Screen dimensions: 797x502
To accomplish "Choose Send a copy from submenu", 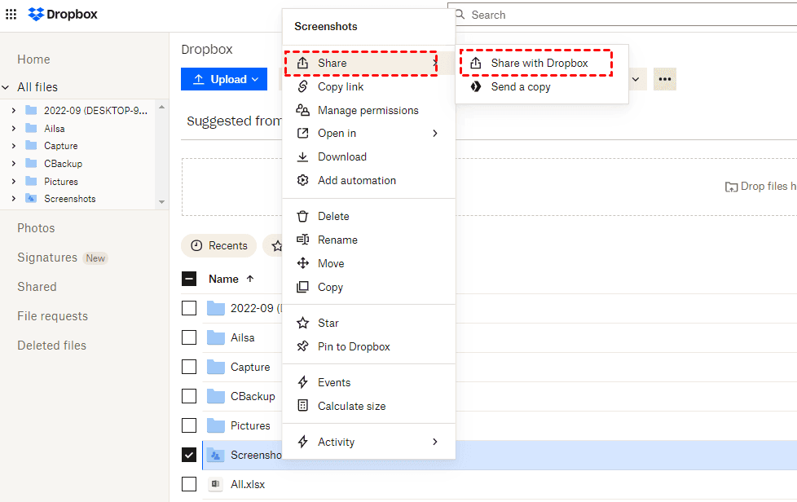I will [542, 87].
